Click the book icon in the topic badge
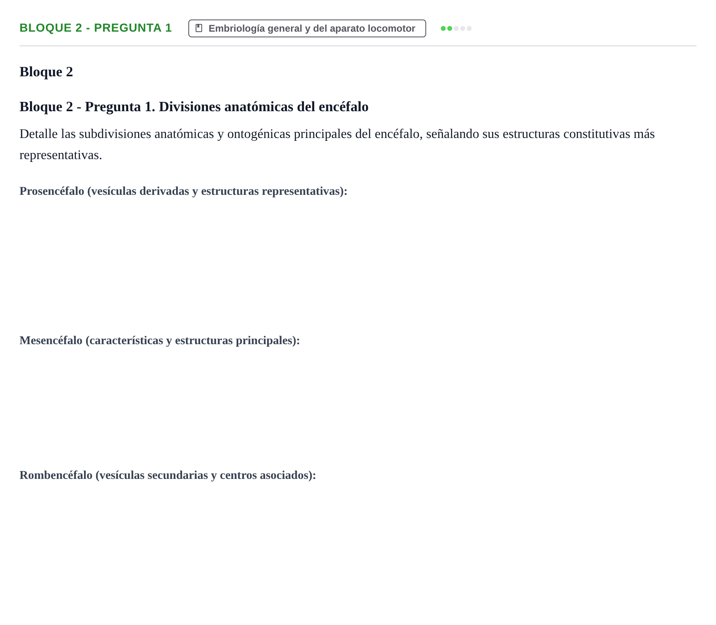The image size is (716, 625). click(x=199, y=28)
